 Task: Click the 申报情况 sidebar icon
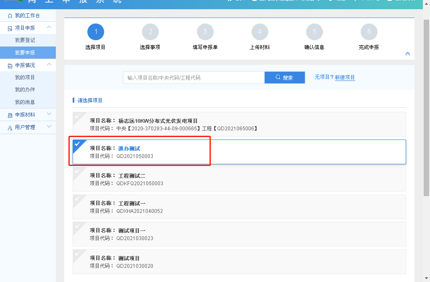(10, 65)
